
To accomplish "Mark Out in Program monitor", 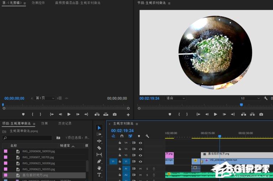I will 187,114.
